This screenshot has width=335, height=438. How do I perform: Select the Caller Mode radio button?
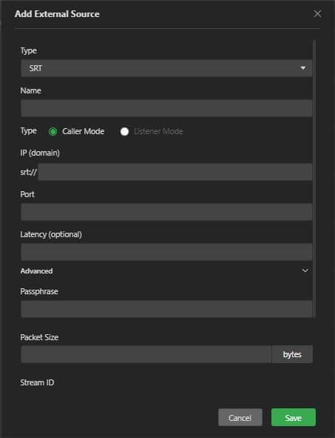coord(53,131)
